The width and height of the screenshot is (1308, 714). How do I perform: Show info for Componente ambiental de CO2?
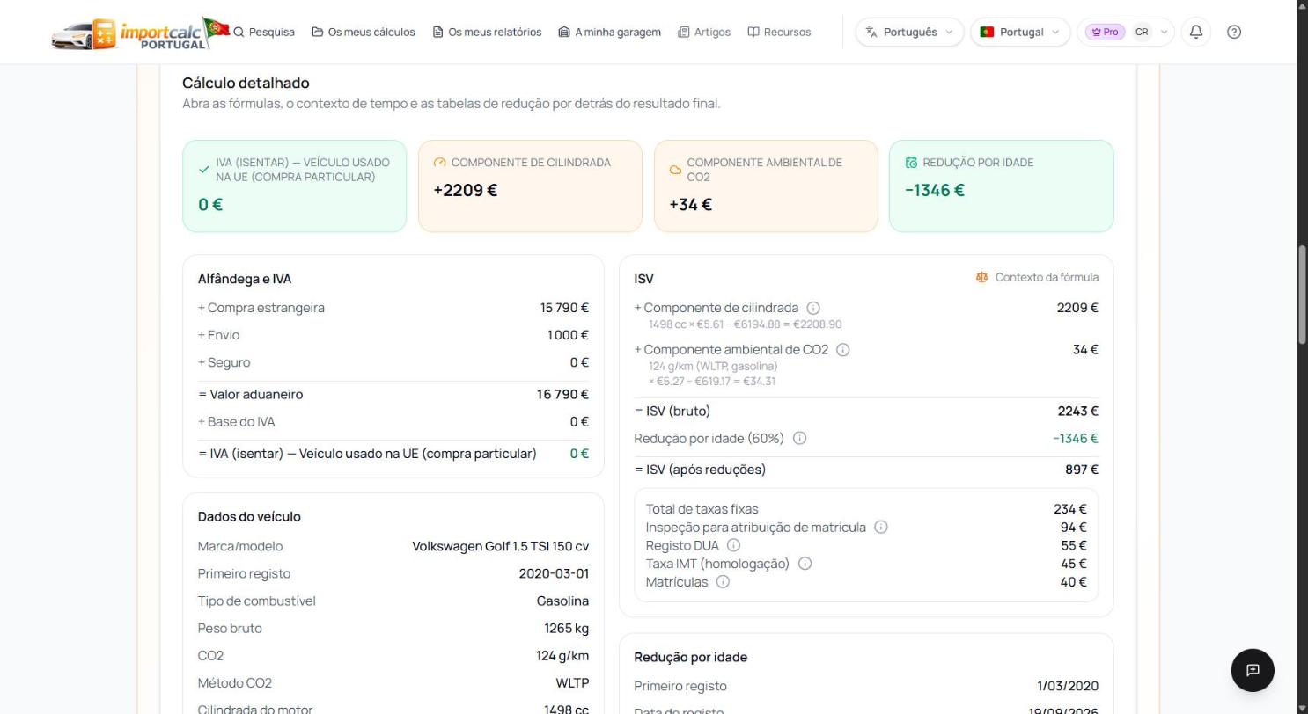842,350
